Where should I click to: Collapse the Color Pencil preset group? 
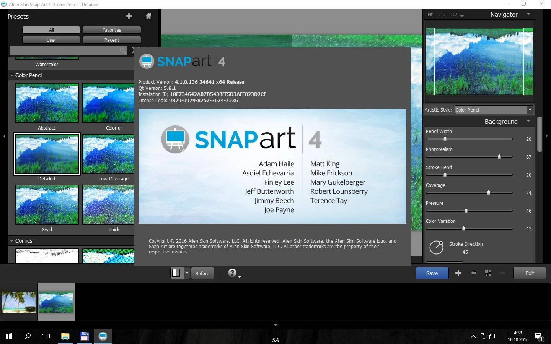pos(11,75)
